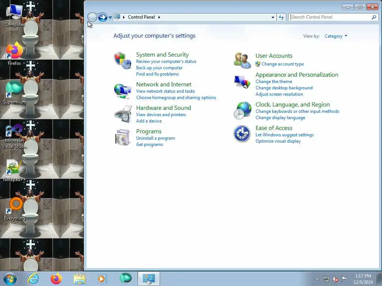The width and height of the screenshot is (382, 286).
Task: Open the Network and Internet globe icon
Action: [123, 91]
